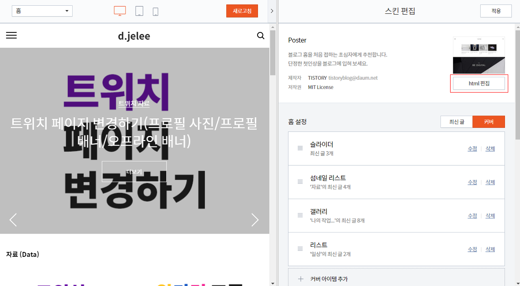
Task: Edit the 섬네일 리스트 item via 수정
Action: click(472, 182)
